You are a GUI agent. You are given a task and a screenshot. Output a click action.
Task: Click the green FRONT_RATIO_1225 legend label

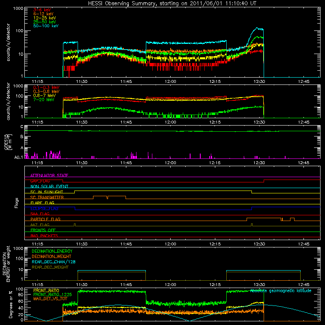[52, 295]
